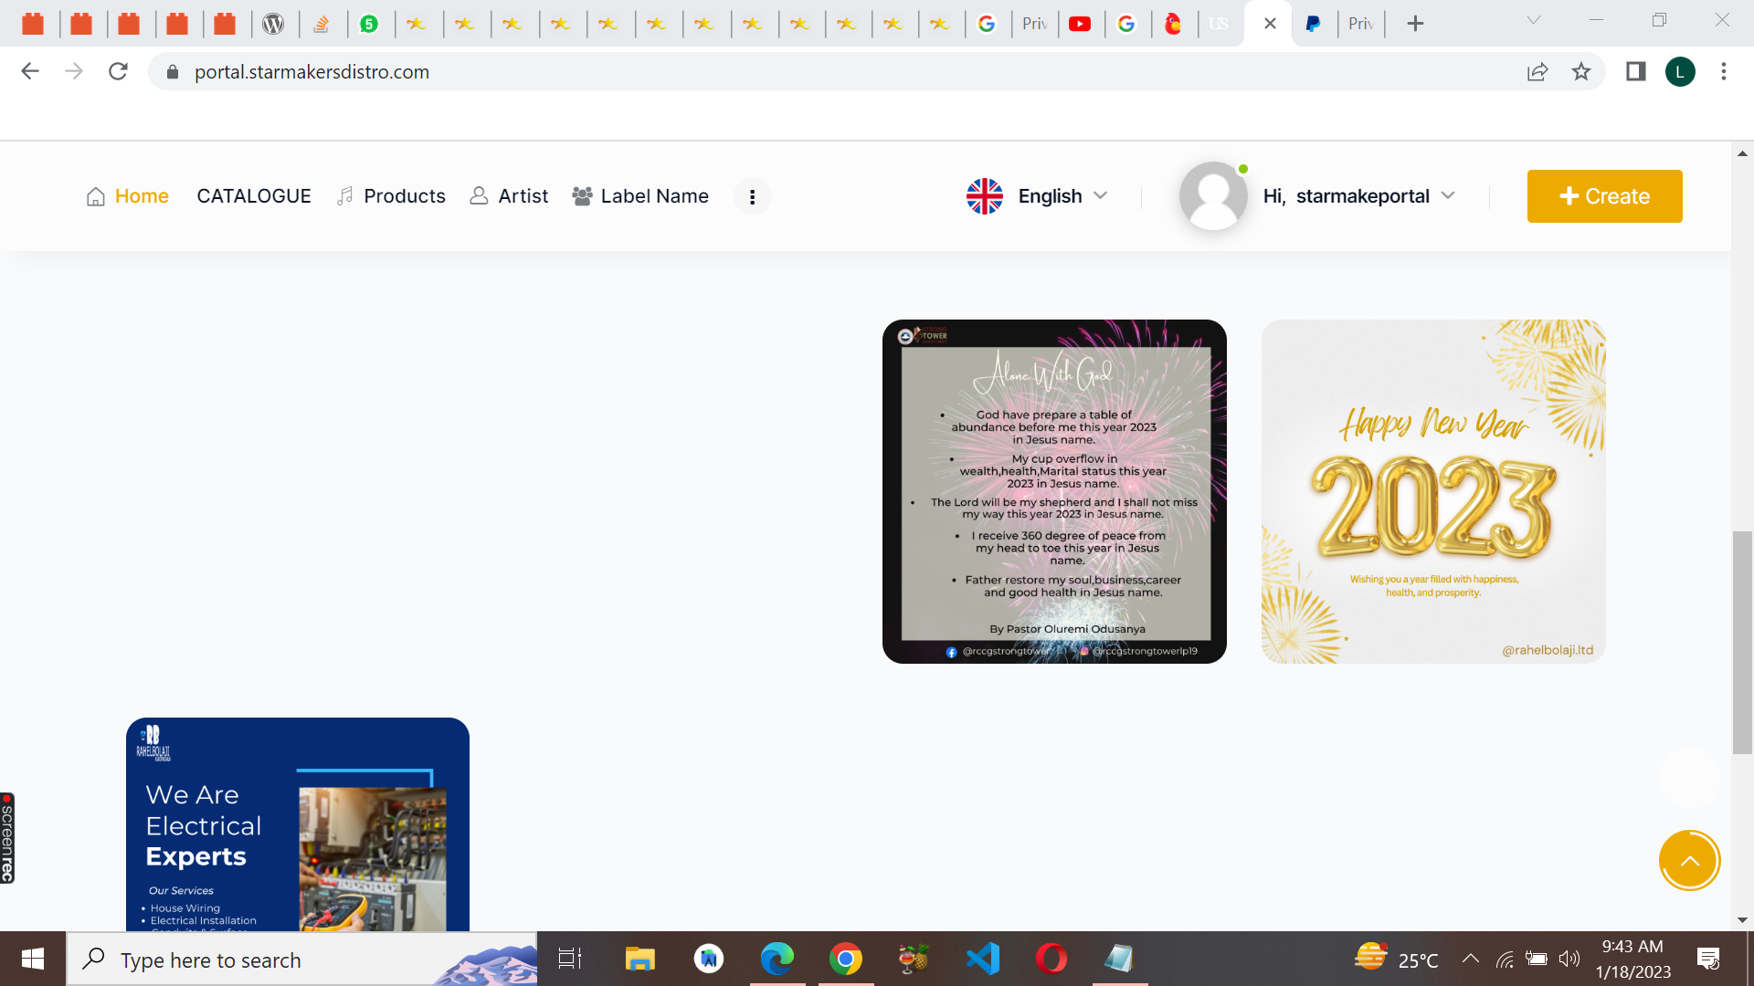Click the scrollbar down arrow
Image resolution: width=1754 pixels, height=986 pixels.
point(1742,920)
